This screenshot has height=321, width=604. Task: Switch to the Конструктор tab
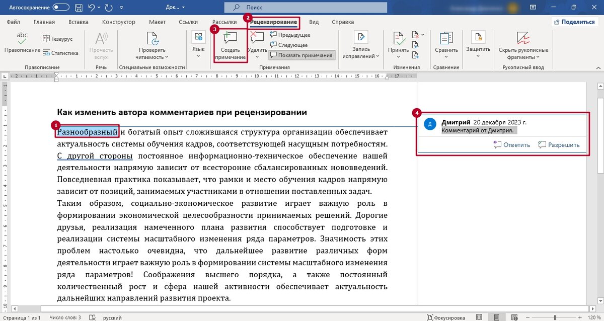[x=119, y=22]
